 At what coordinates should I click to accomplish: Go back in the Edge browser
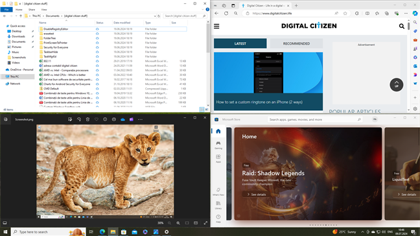coord(216,14)
